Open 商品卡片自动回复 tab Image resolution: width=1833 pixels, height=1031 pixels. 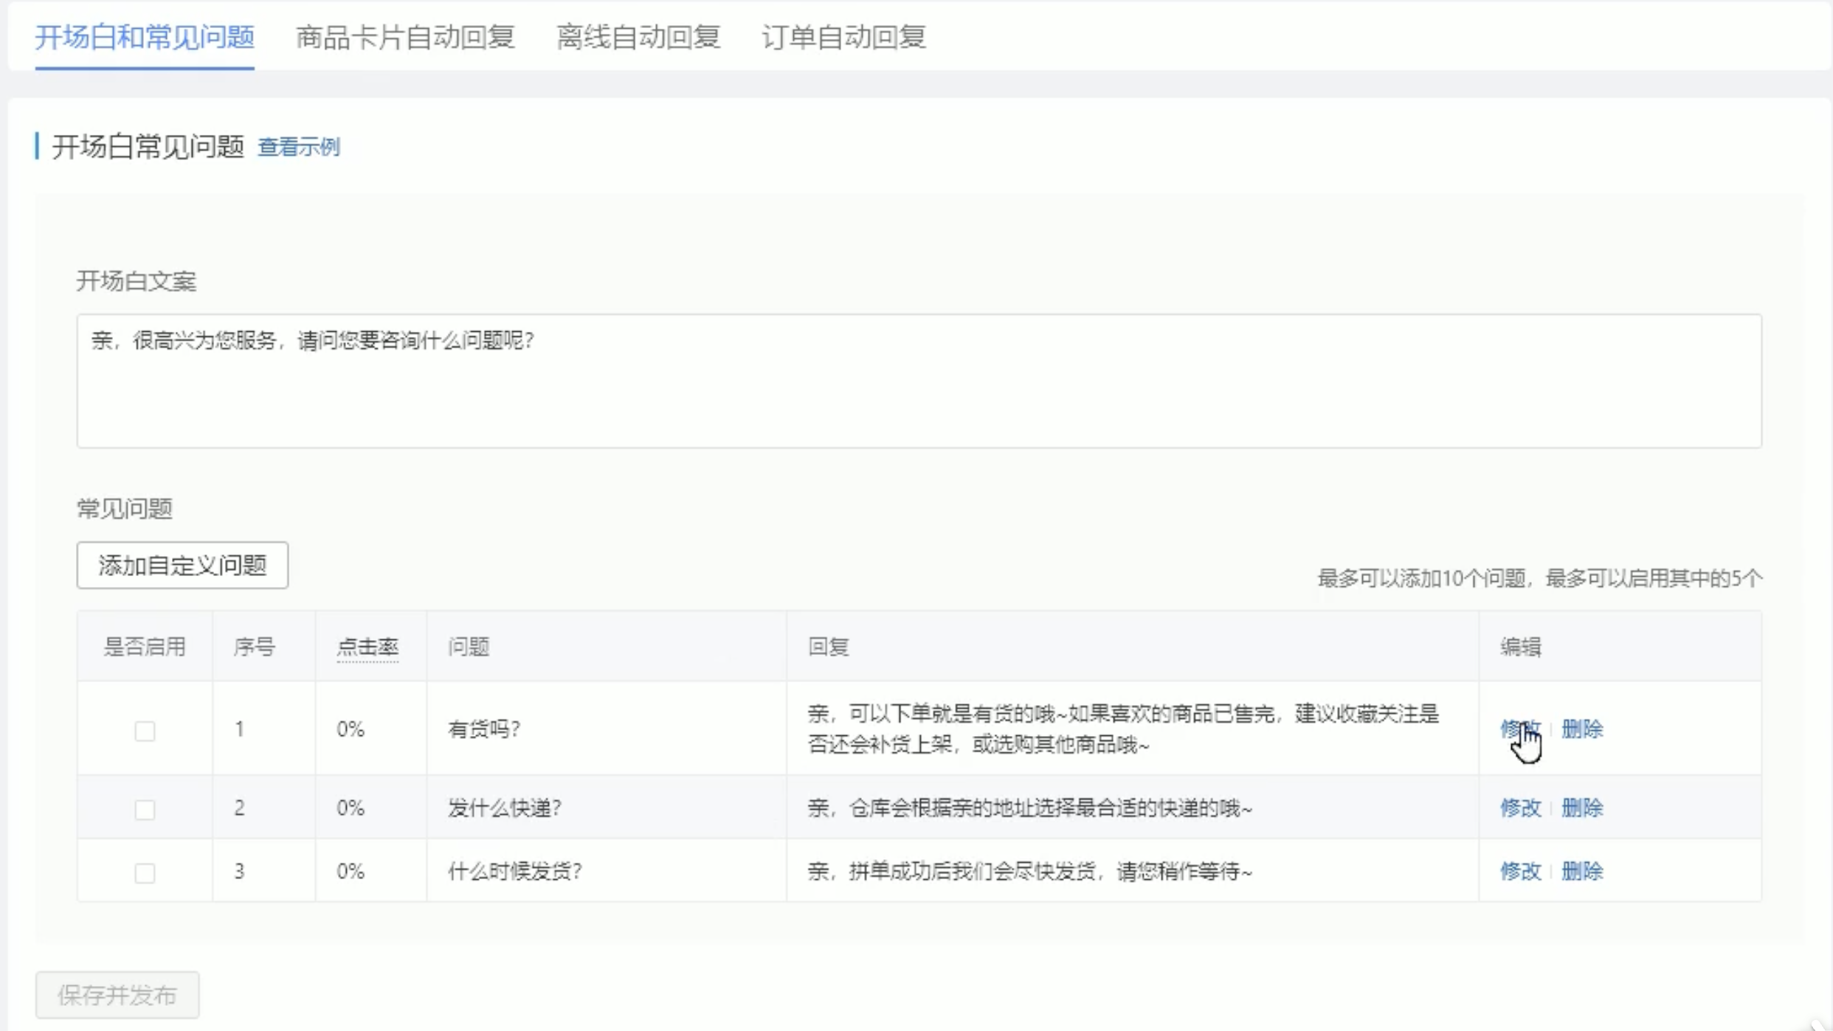pyautogui.click(x=405, y=37)
